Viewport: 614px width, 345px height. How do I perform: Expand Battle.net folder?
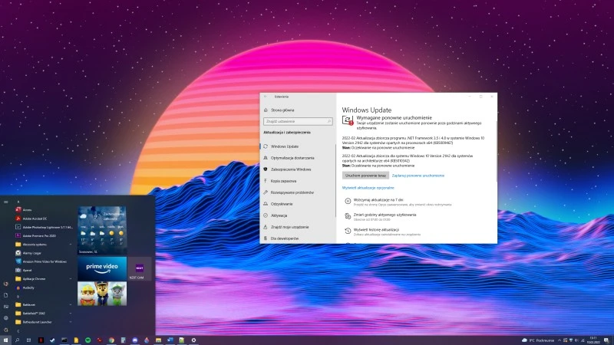click(x=43, y=304)
